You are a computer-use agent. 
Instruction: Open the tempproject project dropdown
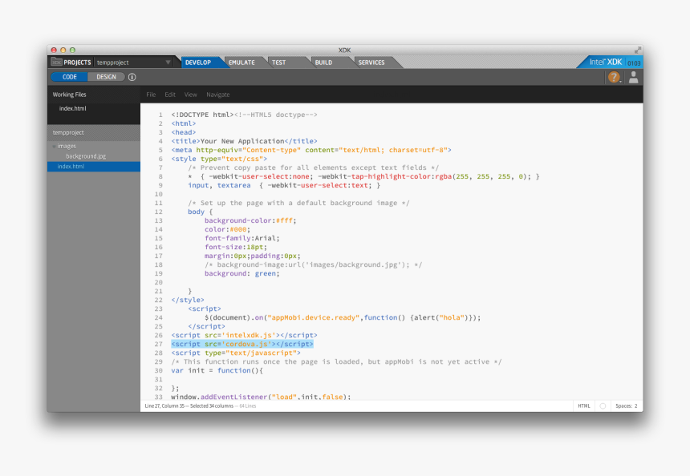click(x=134, y=63)
